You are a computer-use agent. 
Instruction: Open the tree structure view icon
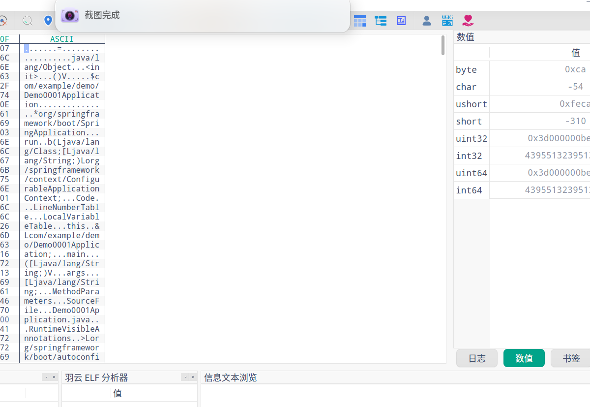(380, 20)
